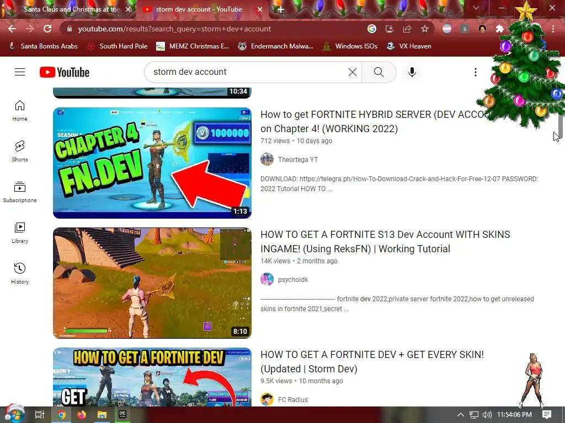This screenshot has width=565, height=423.
Task: Go back in browser
Action: tap(12, 29)
